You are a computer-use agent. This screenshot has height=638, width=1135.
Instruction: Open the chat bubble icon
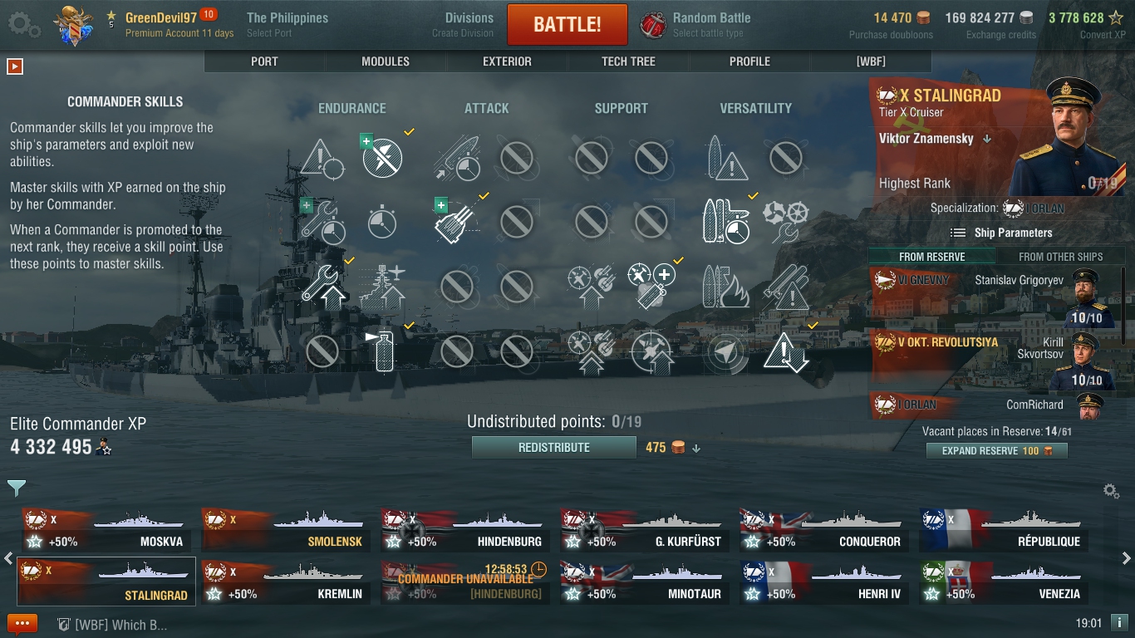pos(22,624)
